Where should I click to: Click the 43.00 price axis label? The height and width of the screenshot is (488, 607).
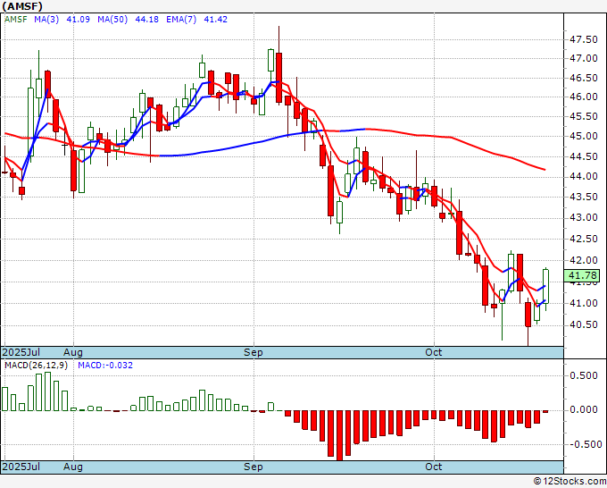pos(584,217)
